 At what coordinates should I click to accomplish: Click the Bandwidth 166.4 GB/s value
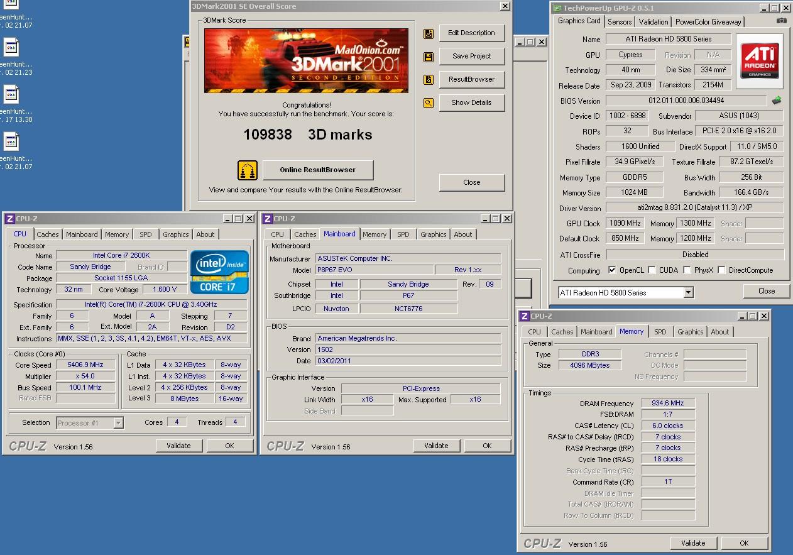(751, 192)
